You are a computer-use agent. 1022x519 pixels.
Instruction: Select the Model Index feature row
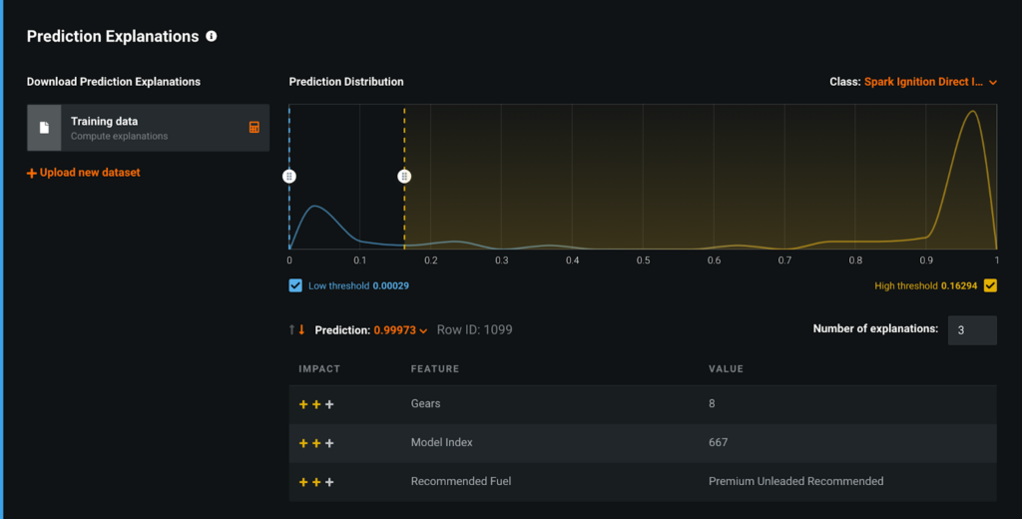[x=643, y=443]
